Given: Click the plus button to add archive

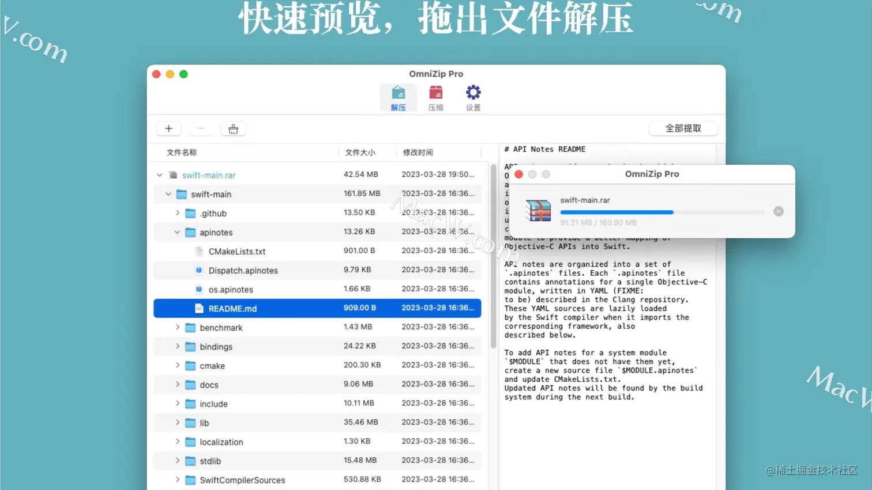Looking at the screenshot, I should (168, 128).
